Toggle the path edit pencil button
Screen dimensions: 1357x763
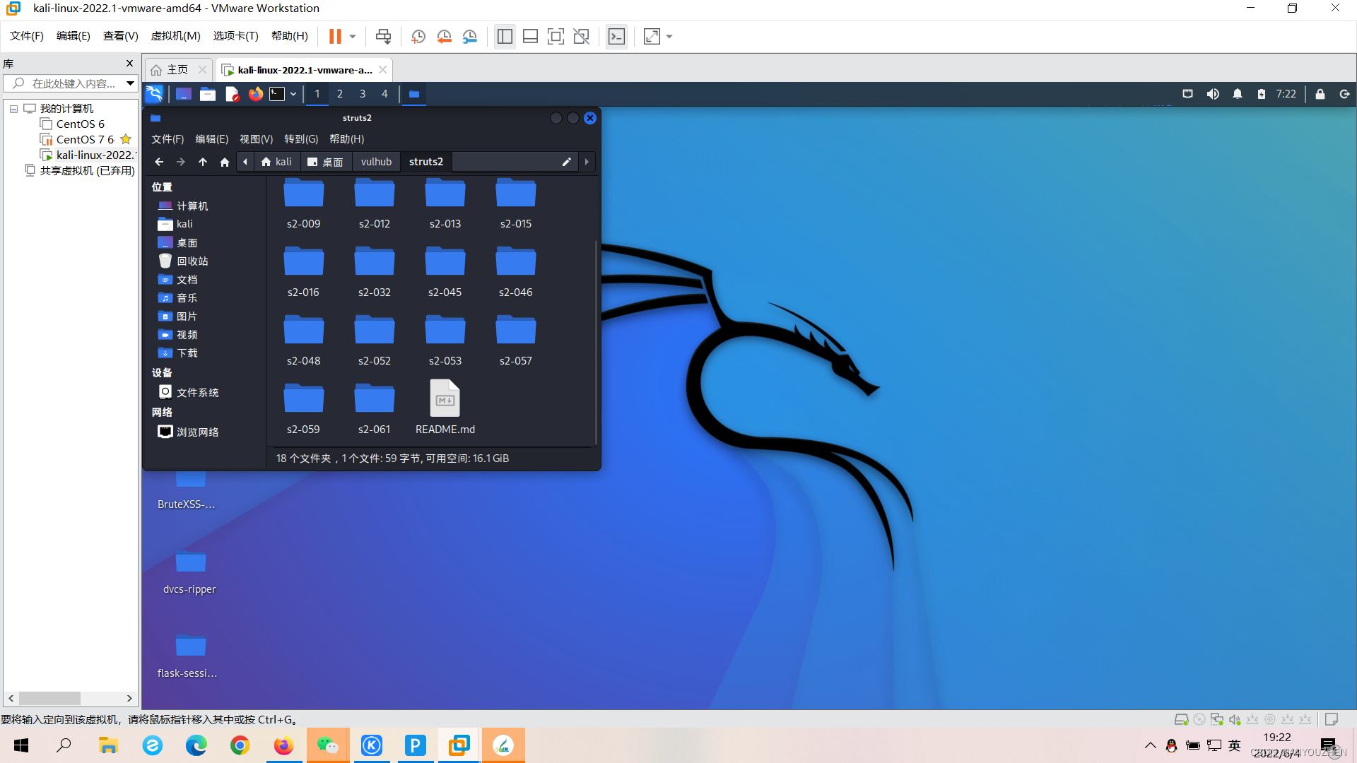click(566, 162)
